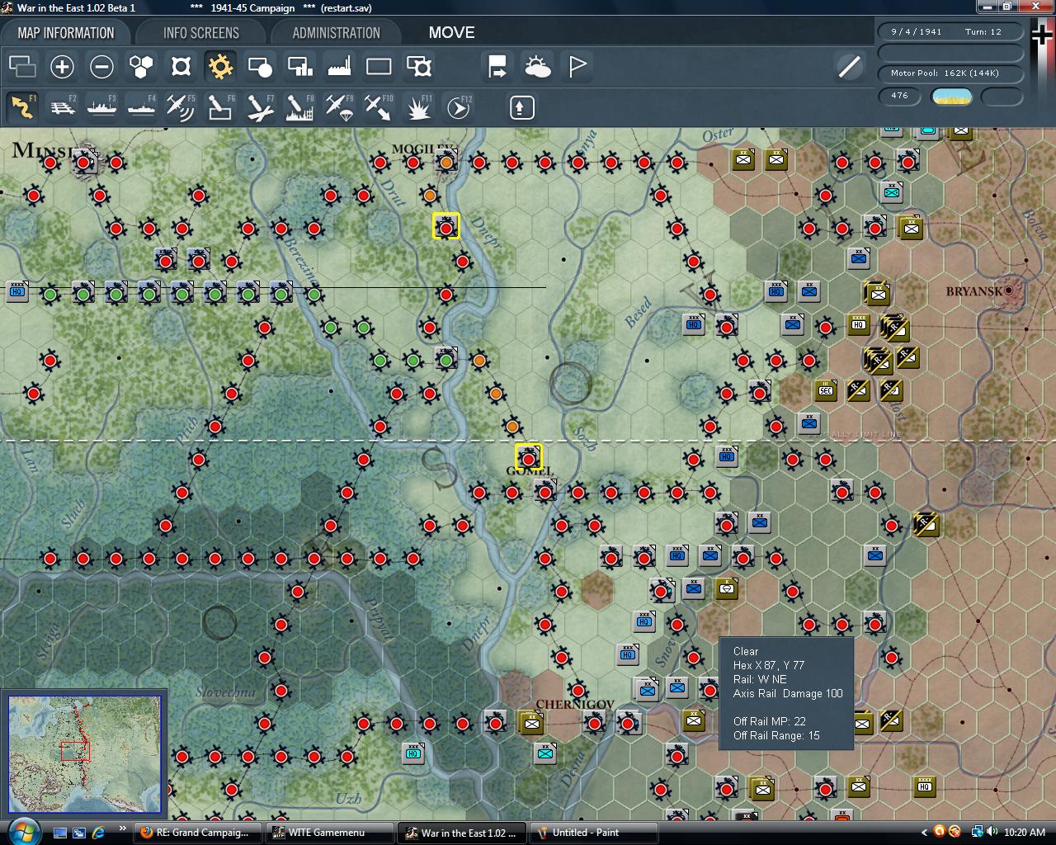Select F5 Air Recon mode icon
The image size is (1056, 845).
181,107
